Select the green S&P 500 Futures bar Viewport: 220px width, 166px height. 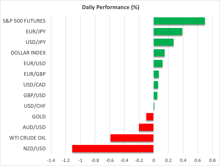[x=179, y=21]
